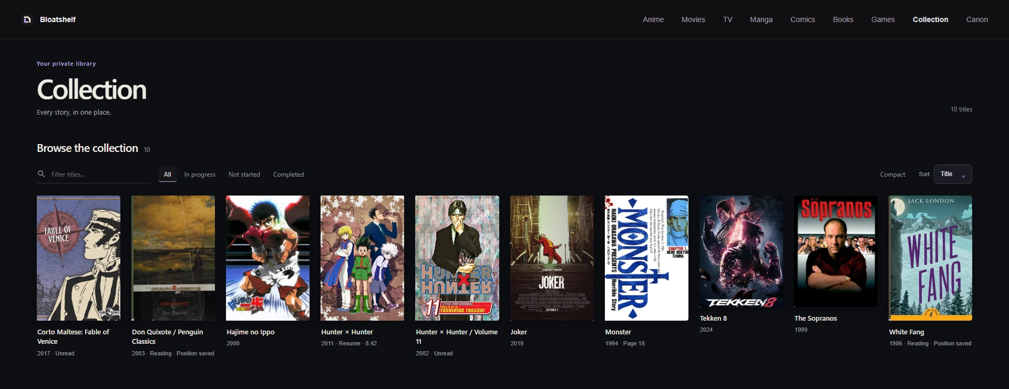The width and height of the screenshot is (1009, 389).
Task: Click the Joker title text
Action: (519, 332)
